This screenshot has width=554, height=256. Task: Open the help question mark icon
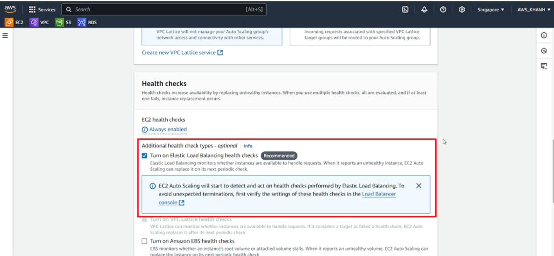click(x=443, y=9)
